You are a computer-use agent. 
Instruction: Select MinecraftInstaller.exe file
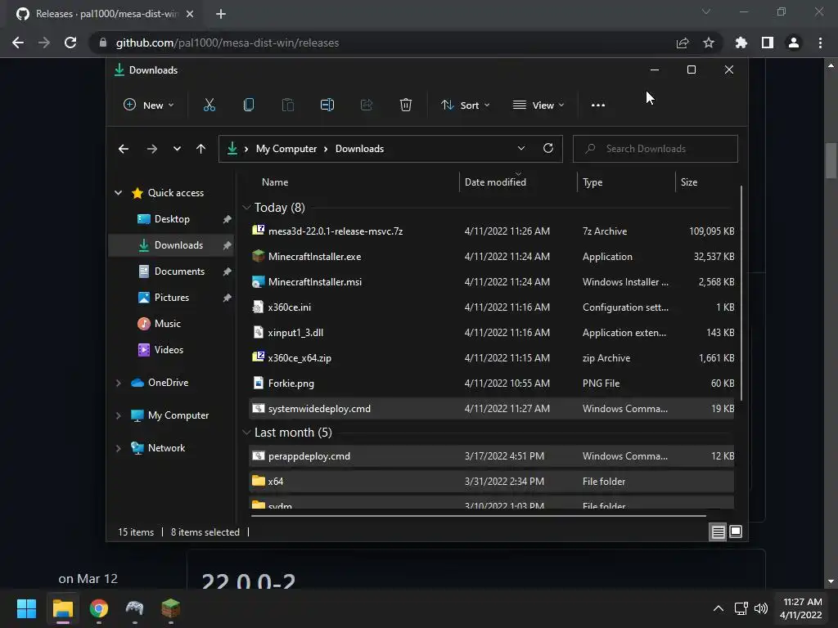(x=492, y=256)
